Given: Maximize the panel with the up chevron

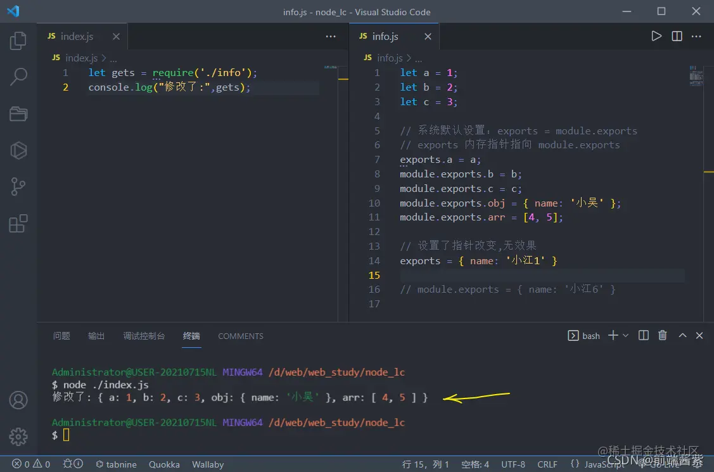Looking at the screenshot, I should 682,335.
